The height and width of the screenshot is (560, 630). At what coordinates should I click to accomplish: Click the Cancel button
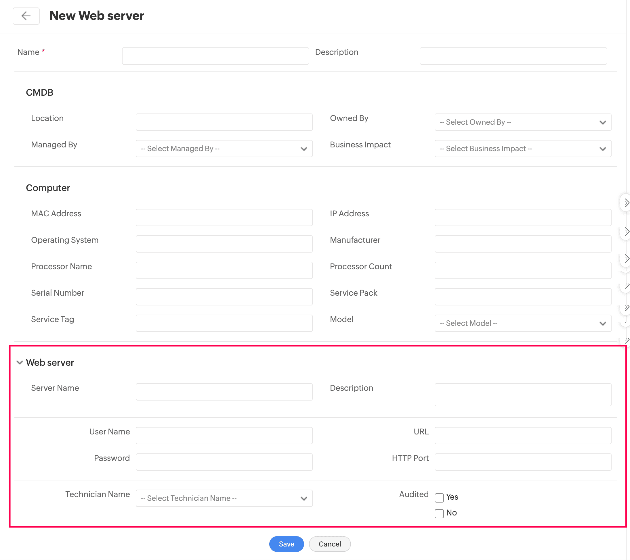(x=329, y=544)
